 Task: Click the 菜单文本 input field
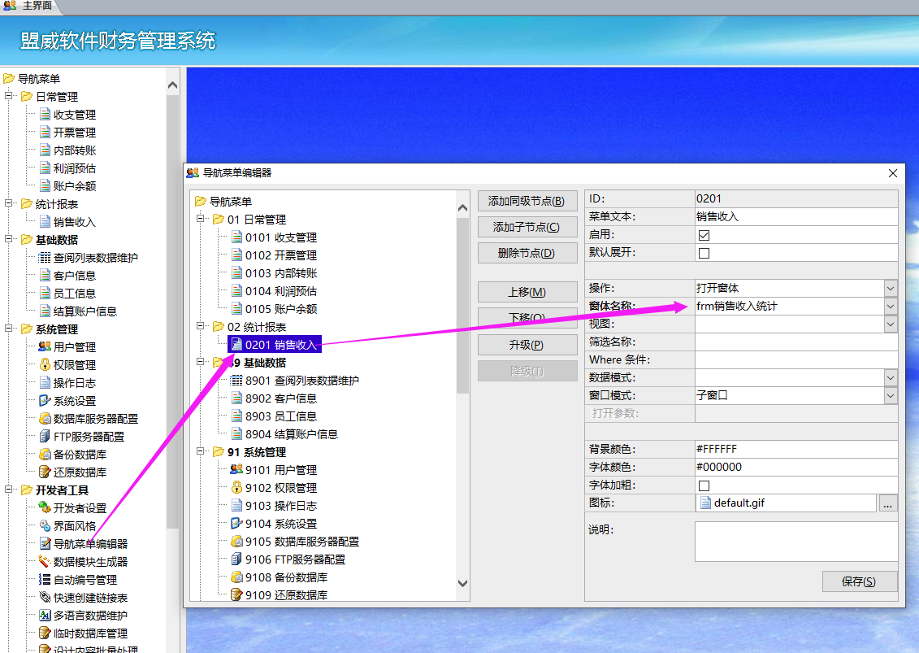point(796,216)
